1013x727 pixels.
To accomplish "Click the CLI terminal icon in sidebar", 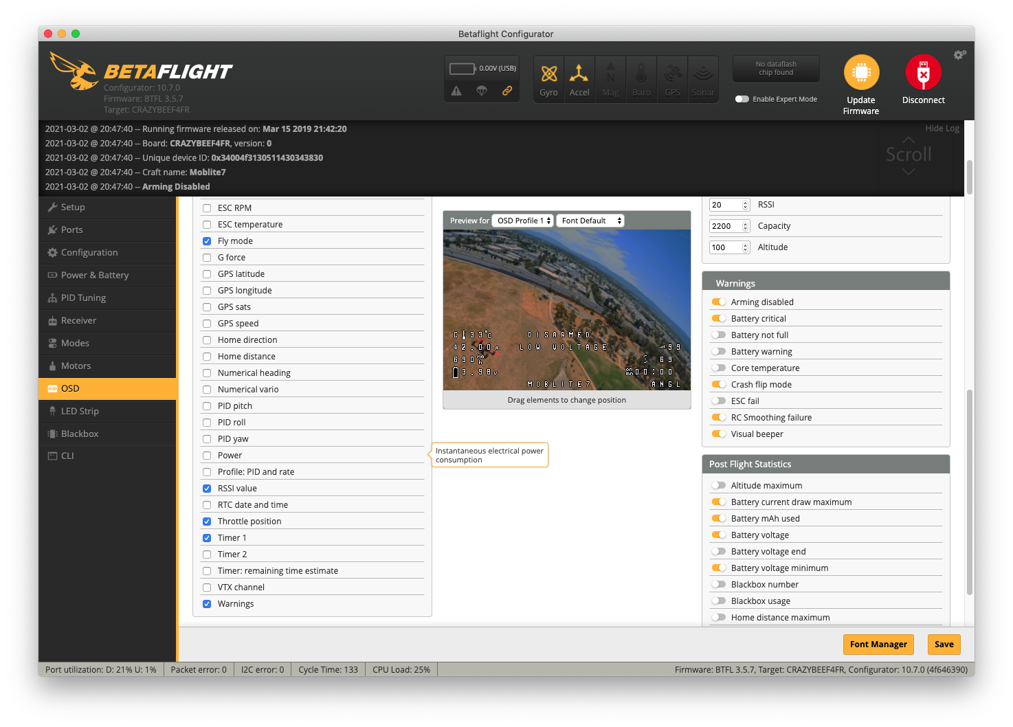I will pyautogui.click(x=52, y=456).
